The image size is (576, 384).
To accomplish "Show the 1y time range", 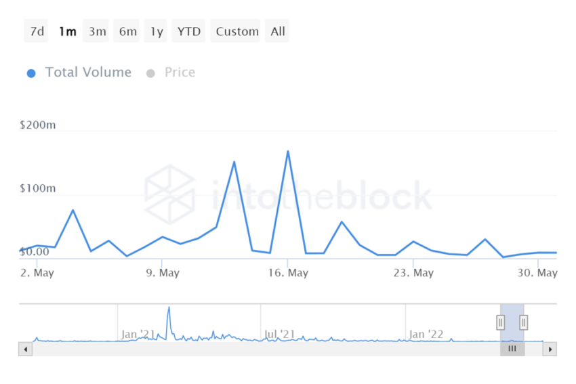I will tap(157, 31).
